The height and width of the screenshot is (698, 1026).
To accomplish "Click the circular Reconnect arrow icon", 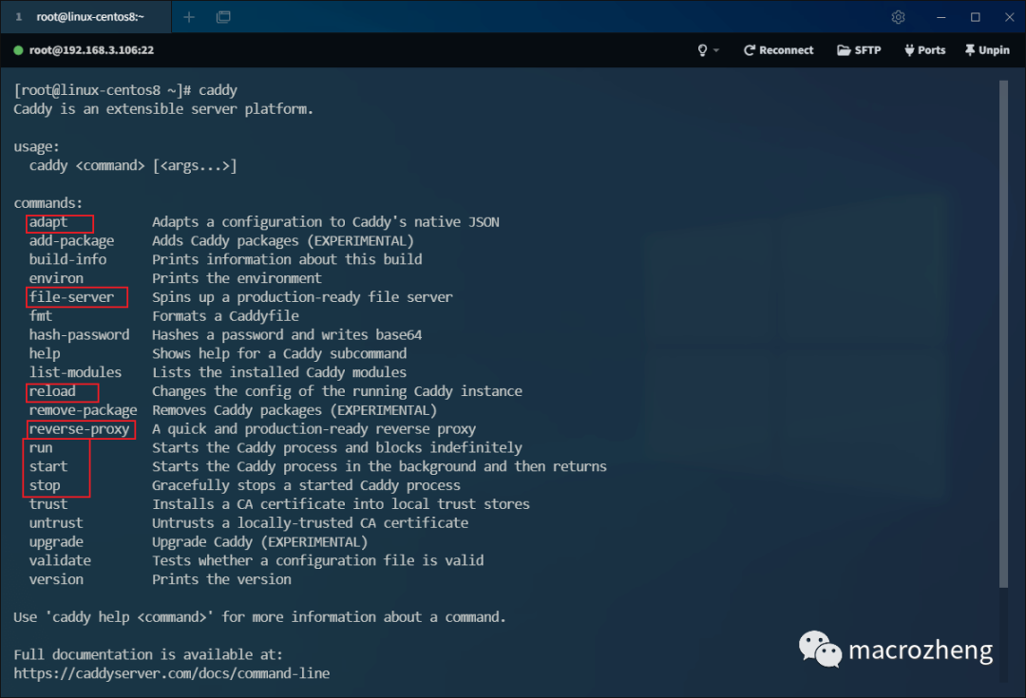I will tap(749, 49).
